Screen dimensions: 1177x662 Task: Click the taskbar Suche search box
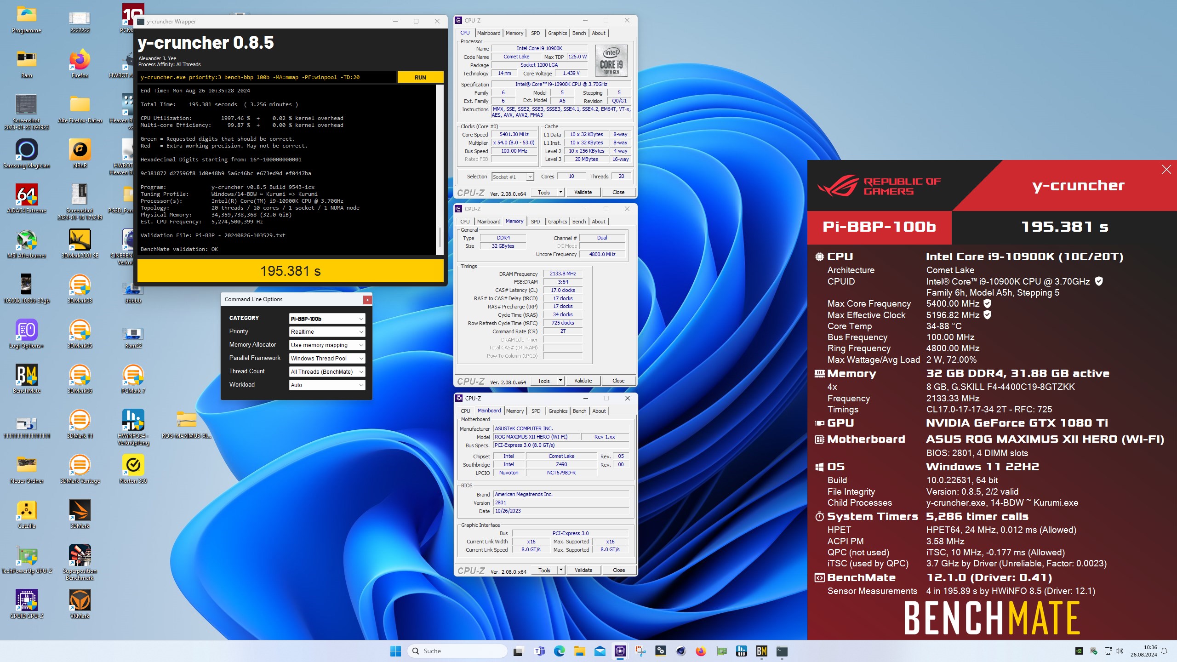457,651
